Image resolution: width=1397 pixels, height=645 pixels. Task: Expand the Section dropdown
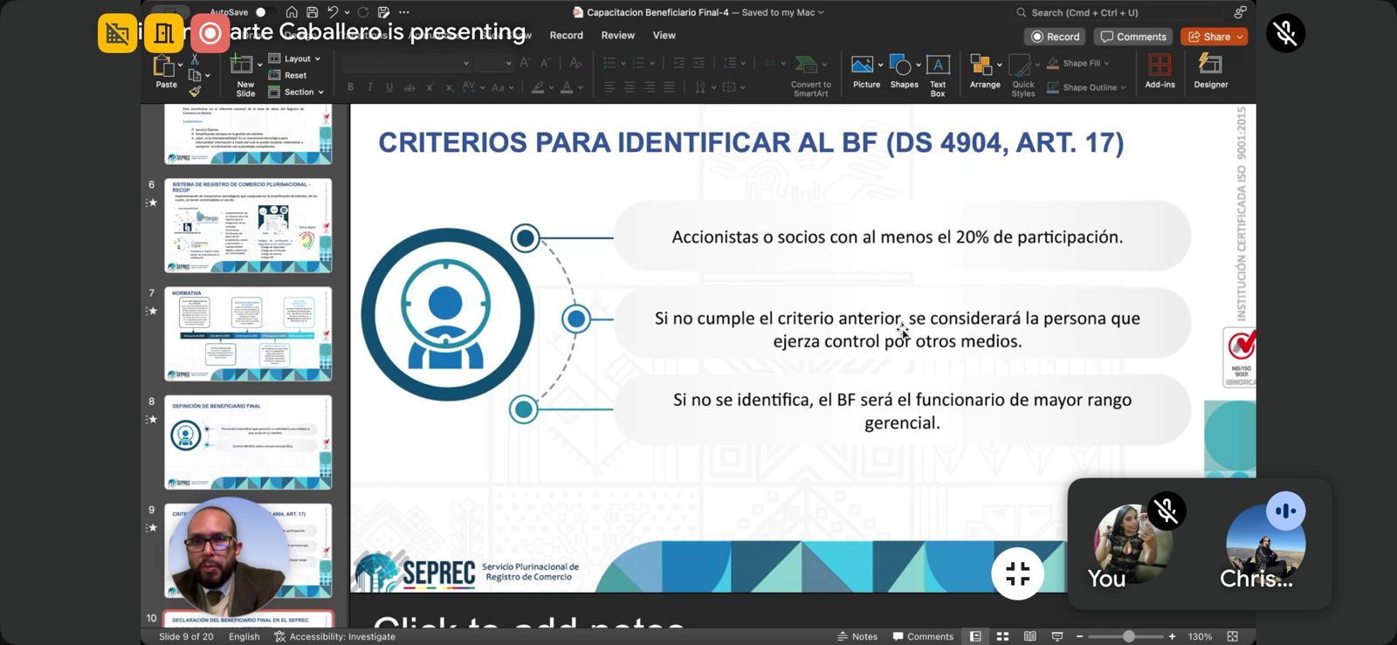coord(296,92)
